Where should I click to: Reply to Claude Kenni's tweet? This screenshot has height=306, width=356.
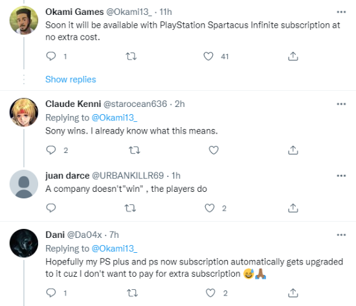(x=51, y=150)
